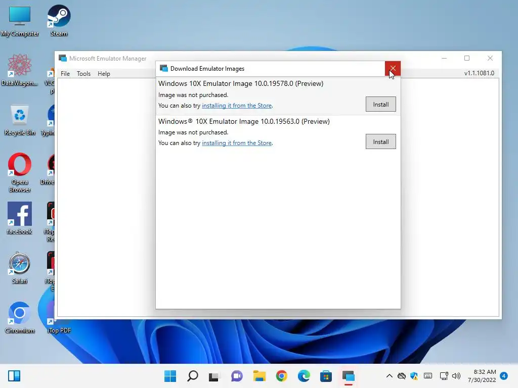Screen dimensions: 518x388
Task: Click the Download Emulator Images dialog icon
Action: pyautogui.click(x=164, y=68)
